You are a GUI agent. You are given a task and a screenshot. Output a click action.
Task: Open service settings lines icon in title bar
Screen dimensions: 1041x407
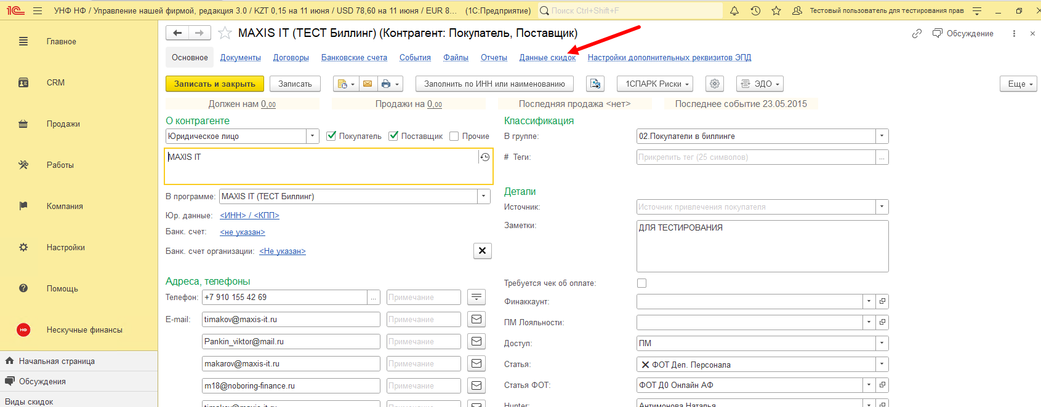[977, 10]
